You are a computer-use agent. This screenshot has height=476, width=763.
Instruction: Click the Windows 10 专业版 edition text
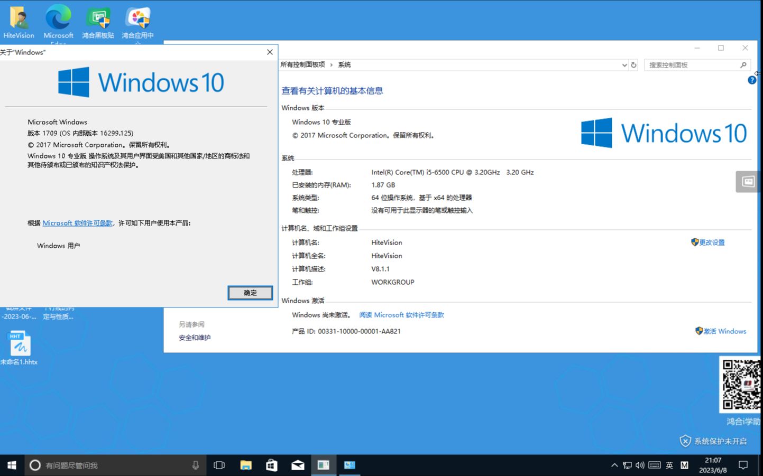pos(321,122)
